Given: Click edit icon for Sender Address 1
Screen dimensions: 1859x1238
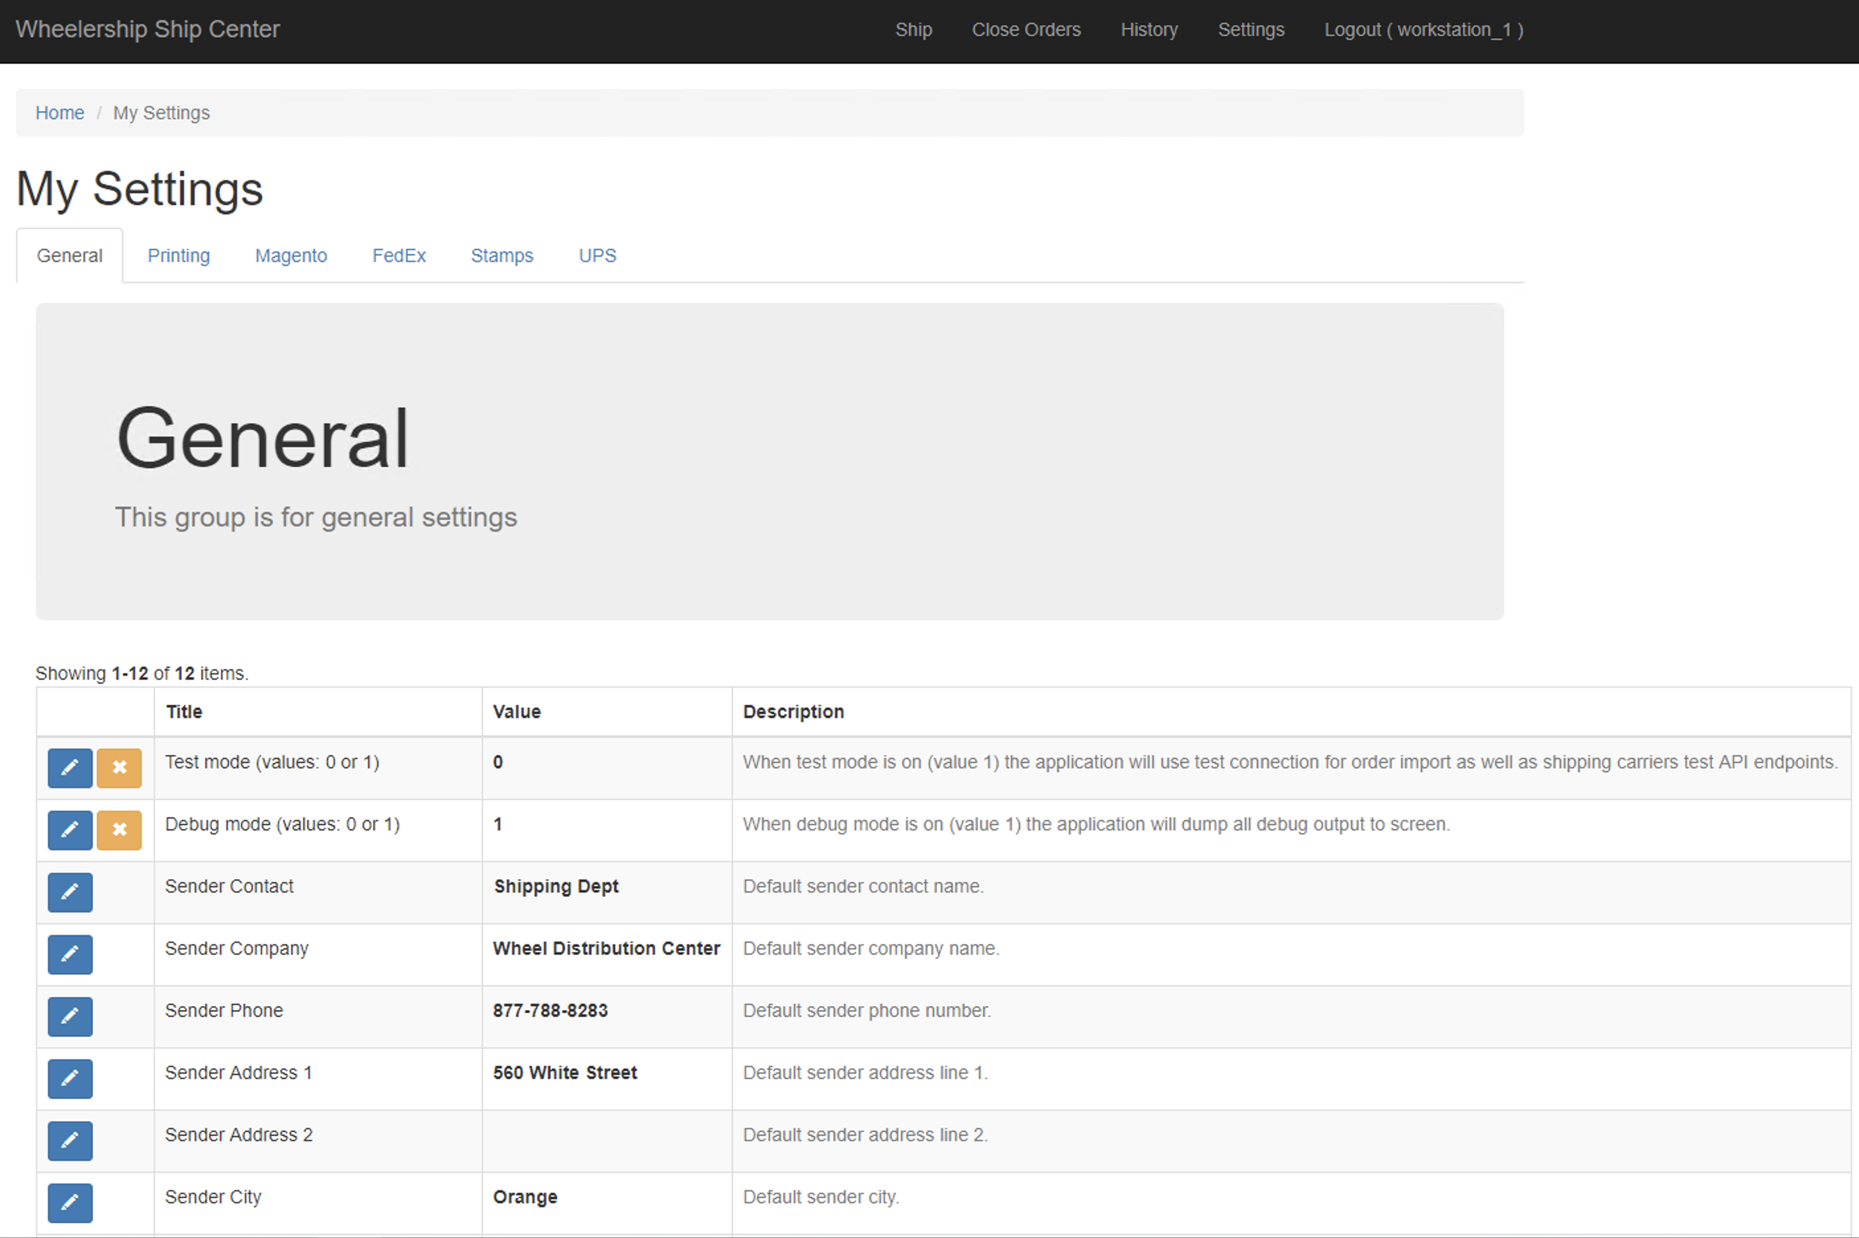Looking at the screenshot, I should [69, 1079].
